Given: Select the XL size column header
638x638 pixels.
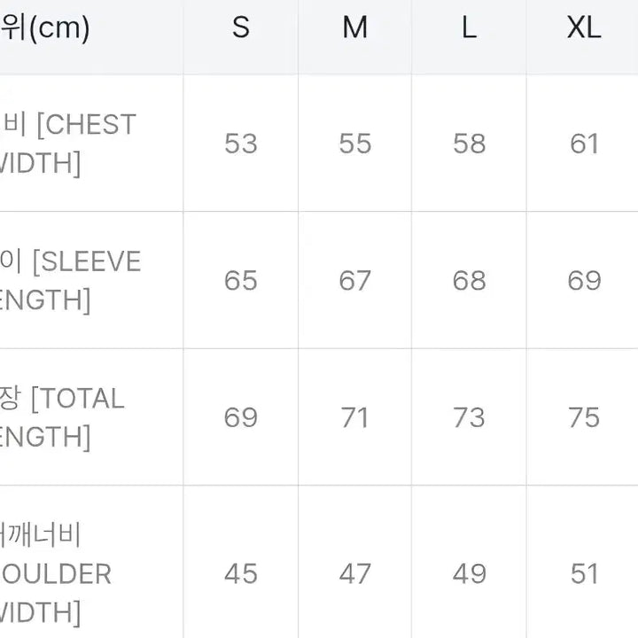Looking at the screenshot, I should (584, 28).
